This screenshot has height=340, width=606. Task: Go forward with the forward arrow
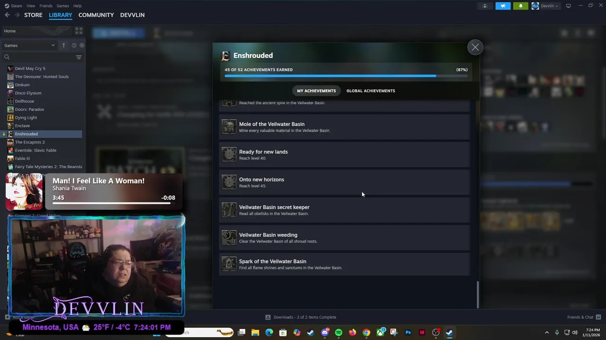tap(18, 15)
